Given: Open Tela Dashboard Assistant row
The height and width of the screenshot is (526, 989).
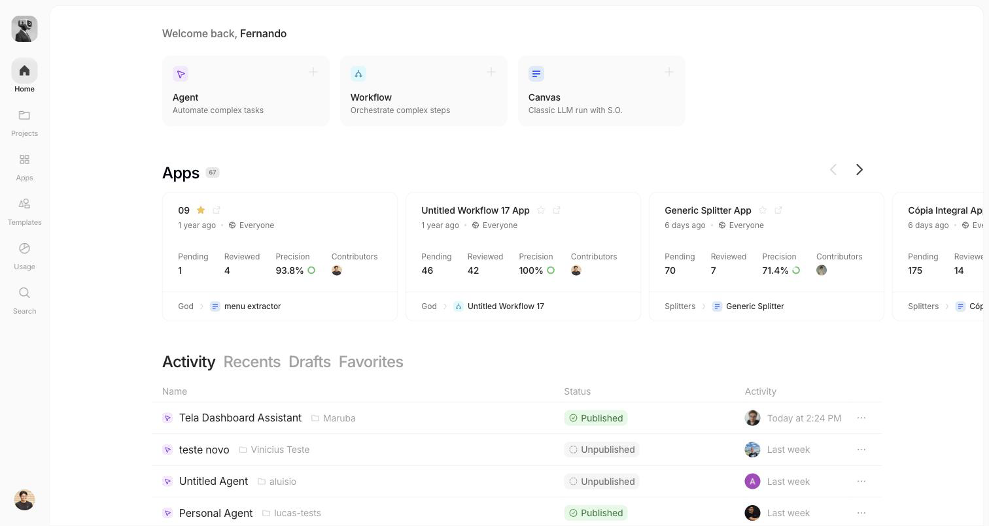Looking at the screenshot, I should click(517, 418).
